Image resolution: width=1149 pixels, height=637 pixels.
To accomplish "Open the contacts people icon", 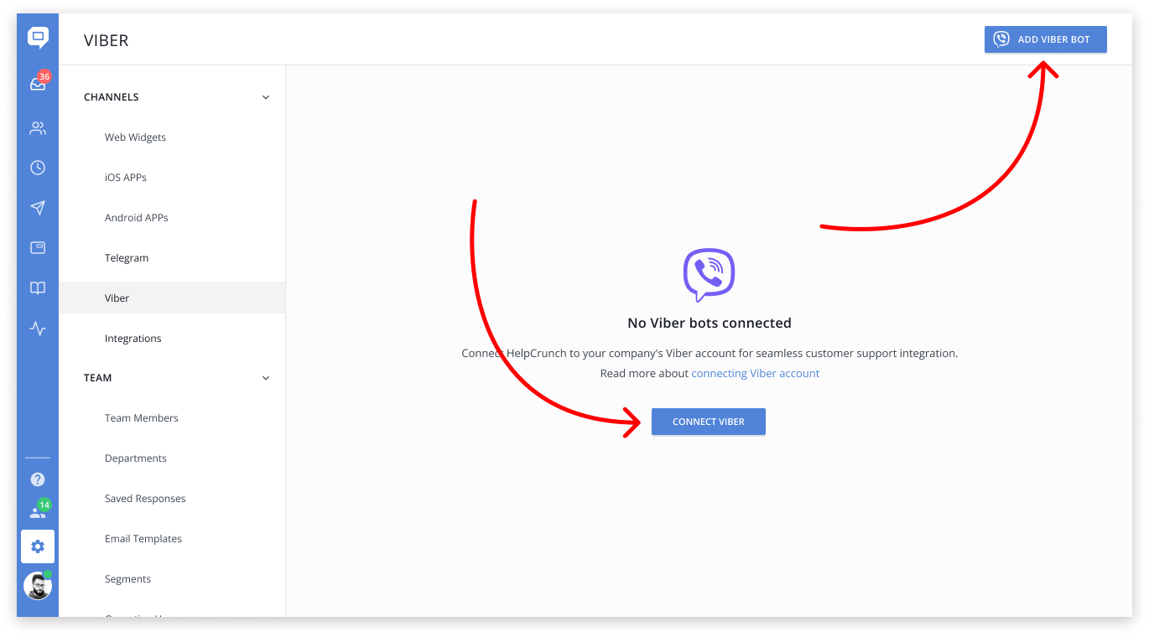I will [x=38, y=128].
